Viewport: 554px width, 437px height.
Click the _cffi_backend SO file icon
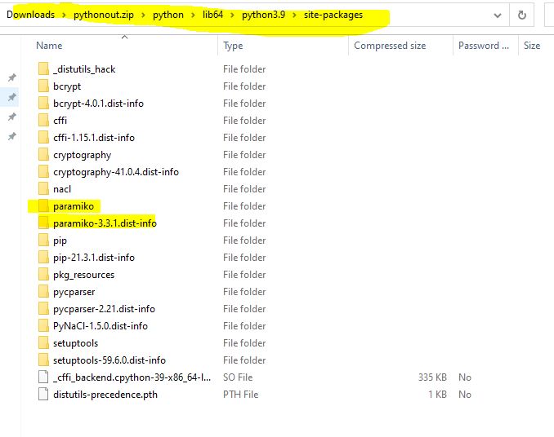[x=43, y=377]
